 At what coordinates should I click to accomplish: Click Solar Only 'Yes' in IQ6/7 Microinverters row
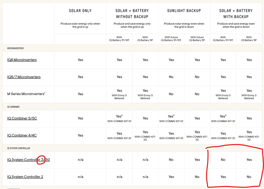pos(81,77)
